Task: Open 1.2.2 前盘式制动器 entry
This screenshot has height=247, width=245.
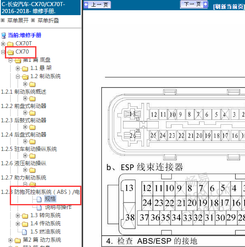Action: [24, 106]
